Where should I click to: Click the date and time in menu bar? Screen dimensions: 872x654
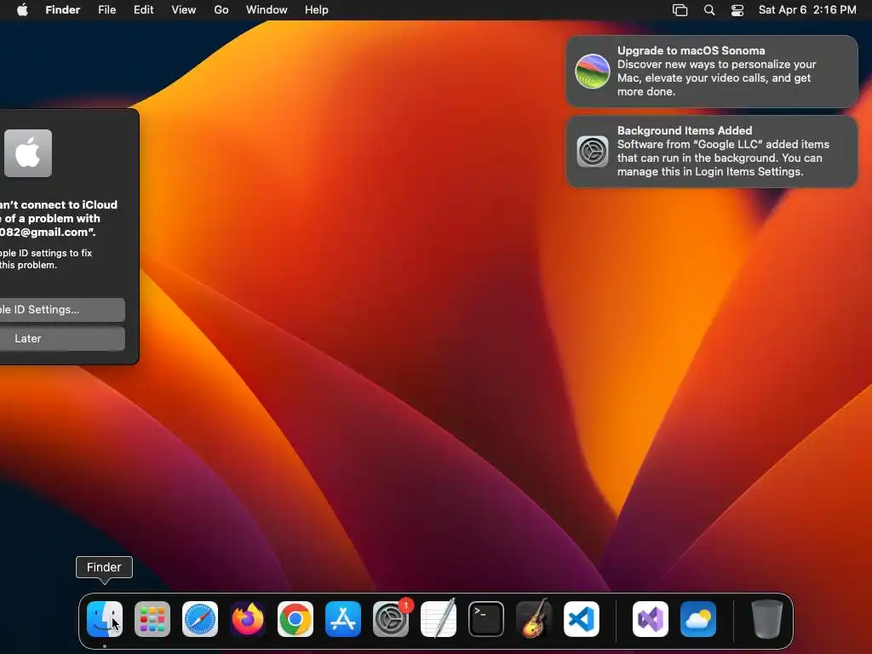pos(807,10)
